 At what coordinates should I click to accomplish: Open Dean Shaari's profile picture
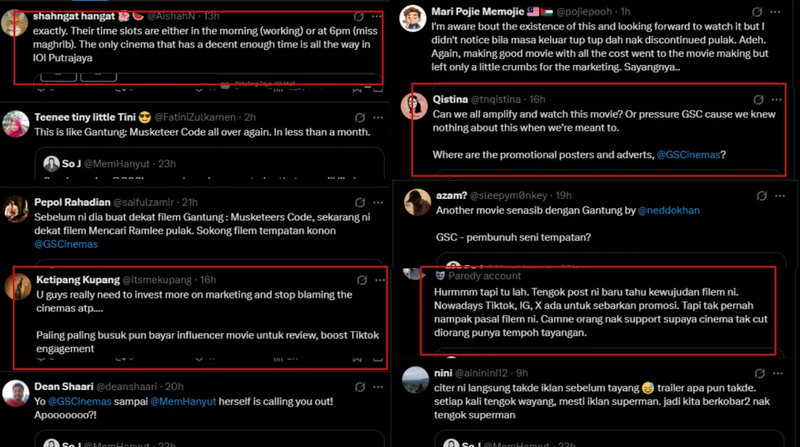point(16,393)
